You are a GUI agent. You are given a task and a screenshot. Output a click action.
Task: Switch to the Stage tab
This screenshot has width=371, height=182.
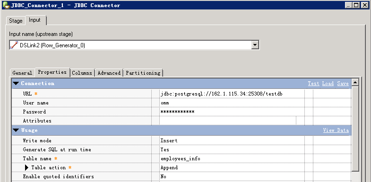[x=16, y=21]
